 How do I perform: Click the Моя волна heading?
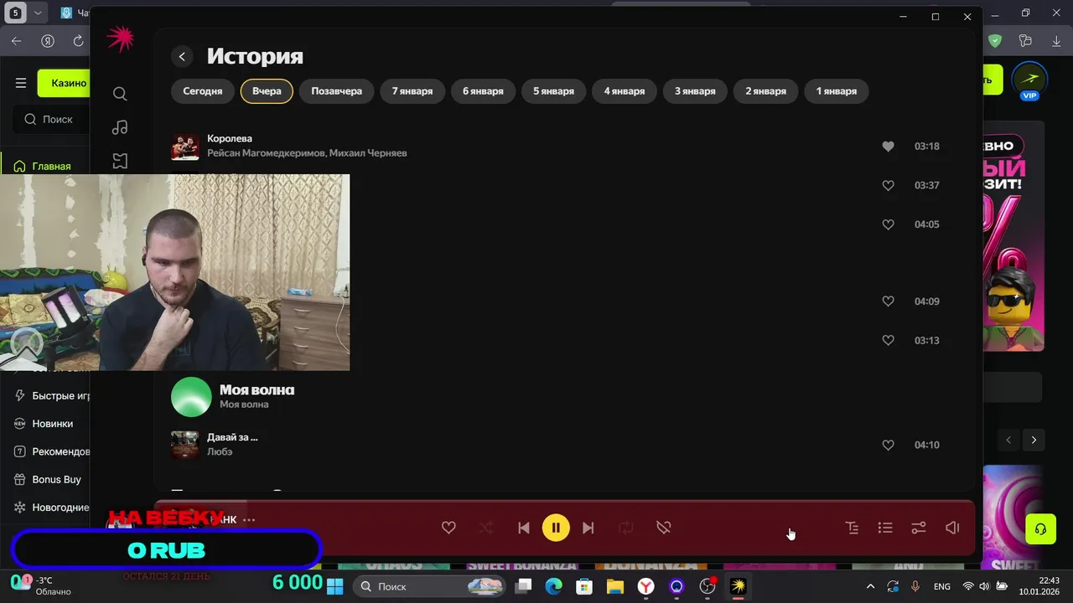point(257,389)
